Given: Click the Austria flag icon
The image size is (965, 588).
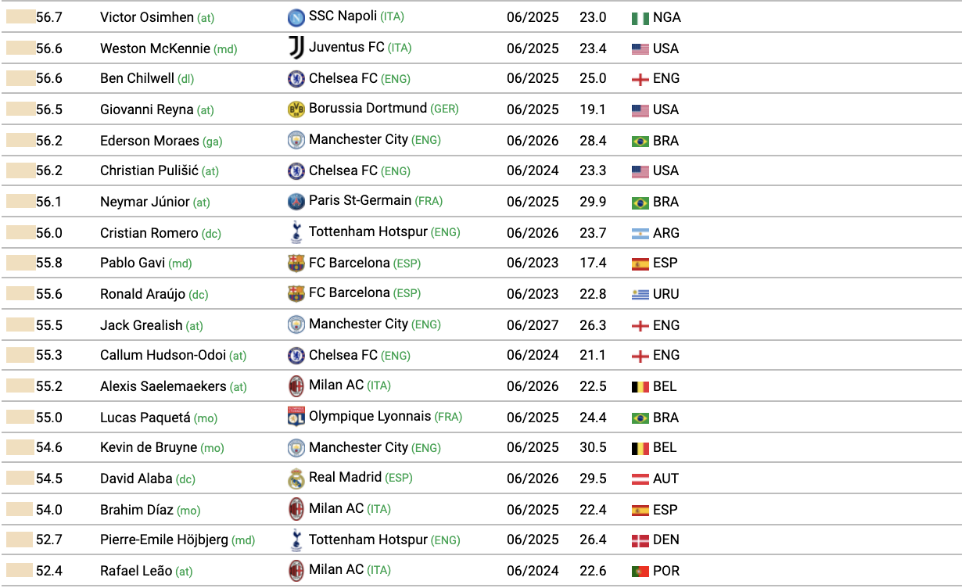Looking at the screenshot, I should 640,479.
